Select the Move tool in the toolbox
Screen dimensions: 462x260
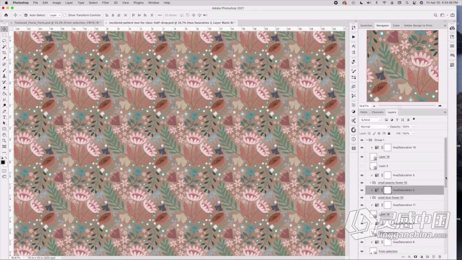click(4, 29)
